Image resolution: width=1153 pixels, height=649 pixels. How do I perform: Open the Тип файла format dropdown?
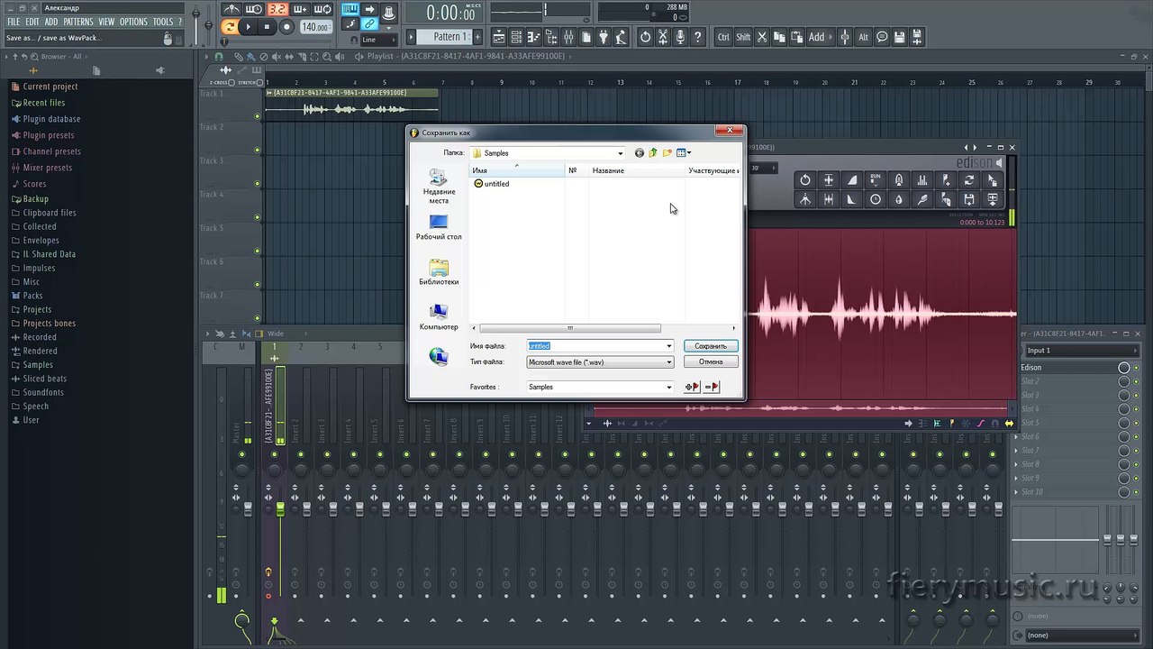(x=600, y=362)
